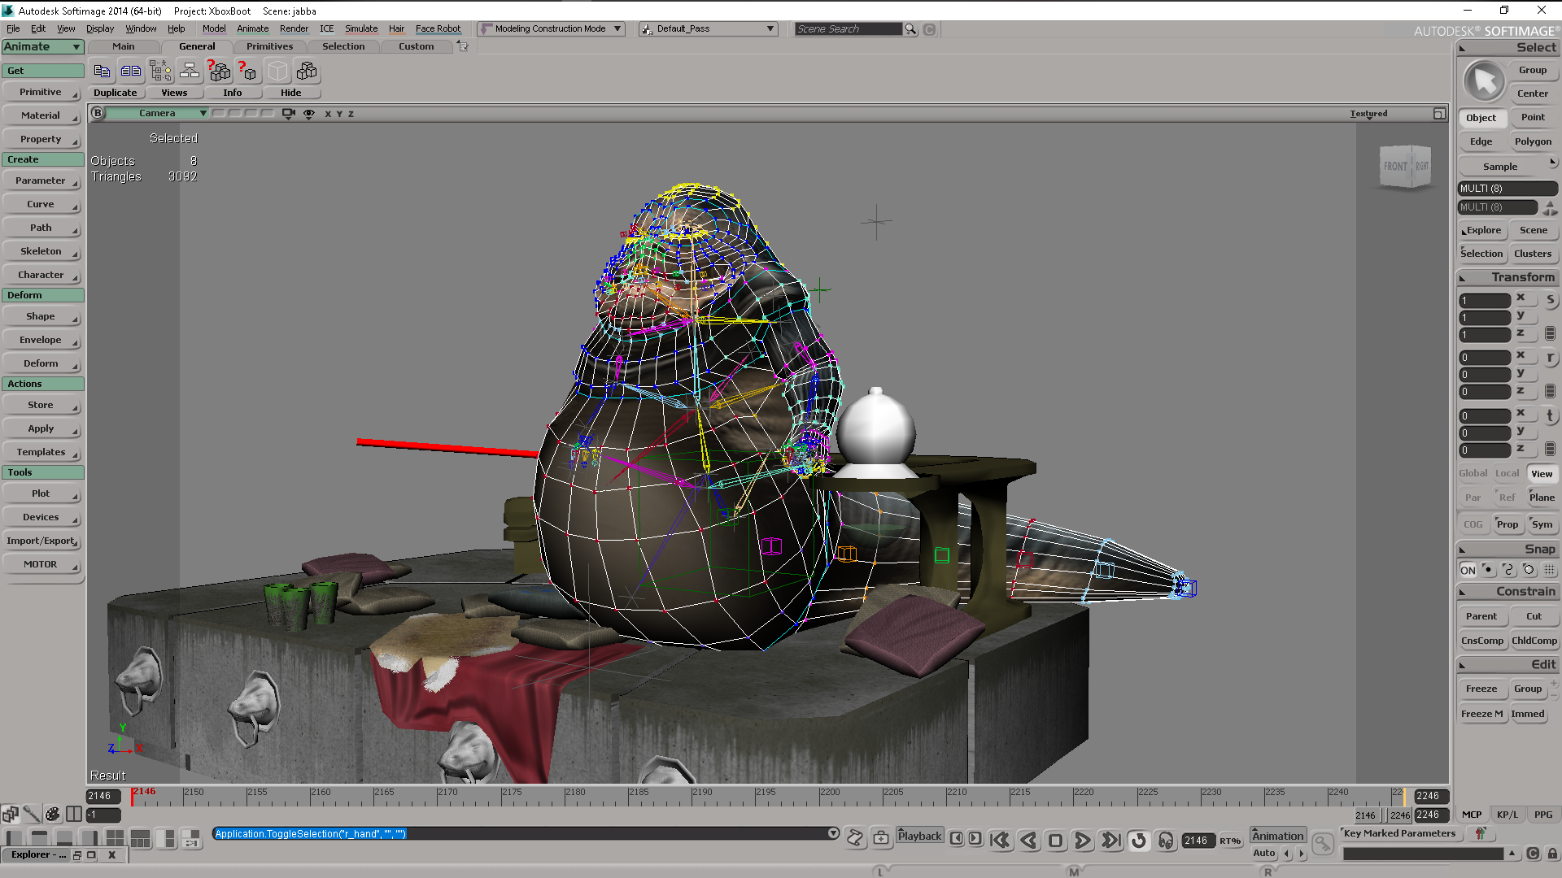Switch to the KP/L tab
Screen dimensions: 1562x878
[1507, 815]
